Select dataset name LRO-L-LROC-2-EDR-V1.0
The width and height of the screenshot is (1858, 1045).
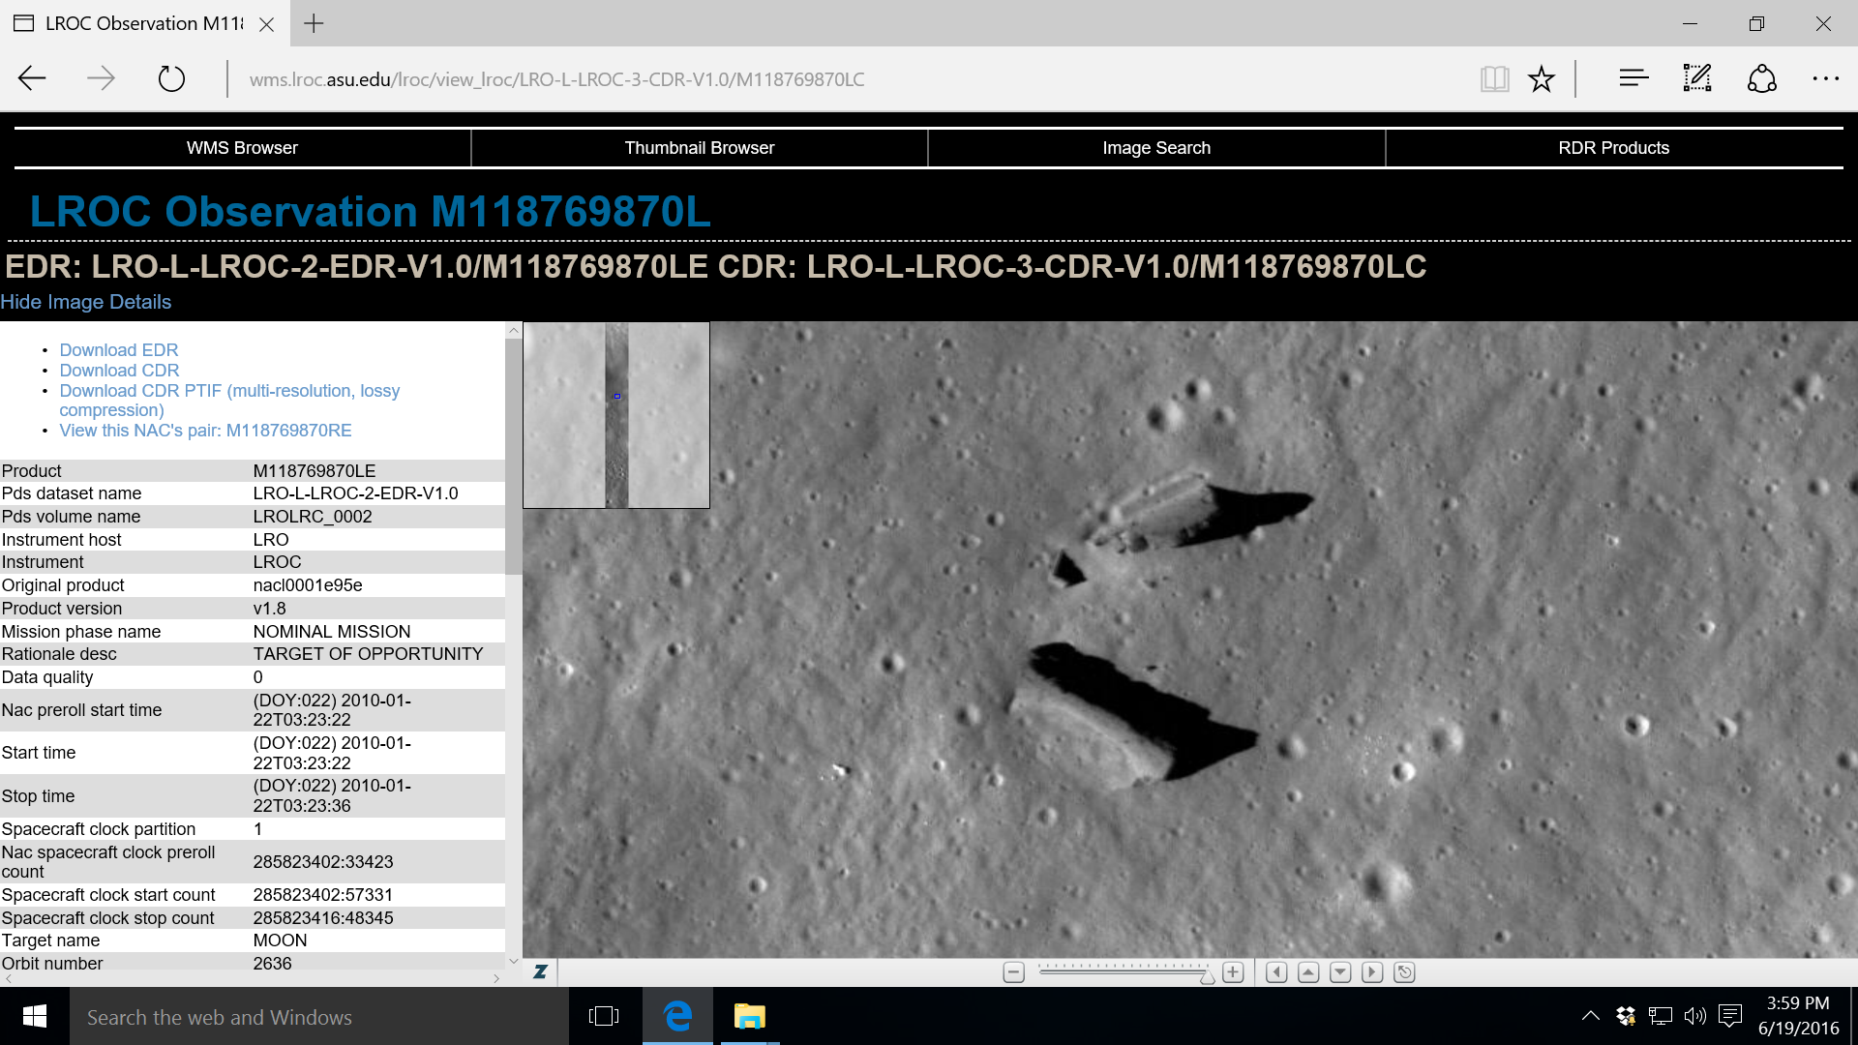pos(355,493)
